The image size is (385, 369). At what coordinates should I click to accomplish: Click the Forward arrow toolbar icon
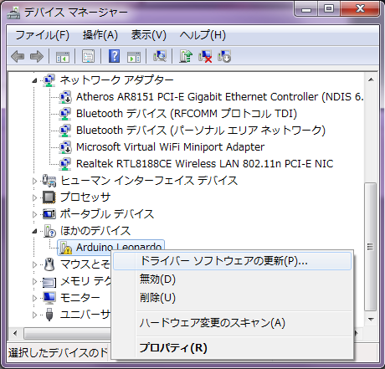pos(37,57)
